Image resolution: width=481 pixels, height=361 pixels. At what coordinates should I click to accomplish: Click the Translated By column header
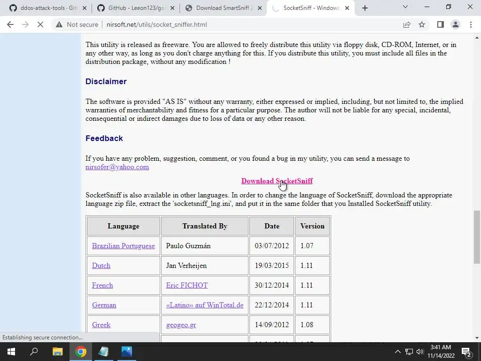tap(205, 226)
